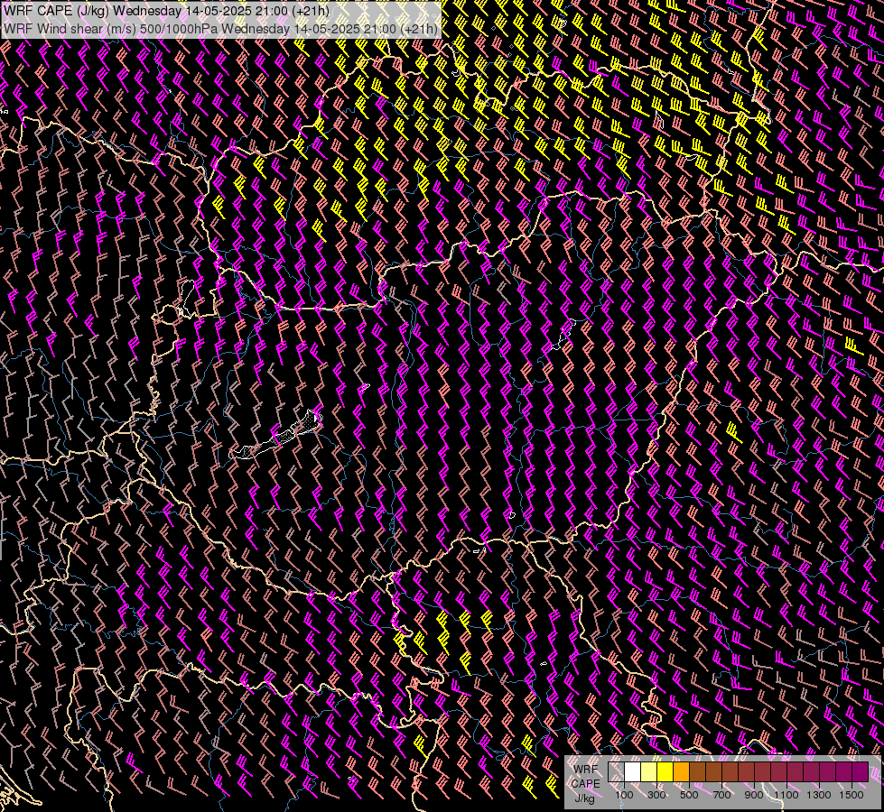Click the transparent first CAPE legend swatch
This screenshot has width=884, height=812.
click(616, 771)
